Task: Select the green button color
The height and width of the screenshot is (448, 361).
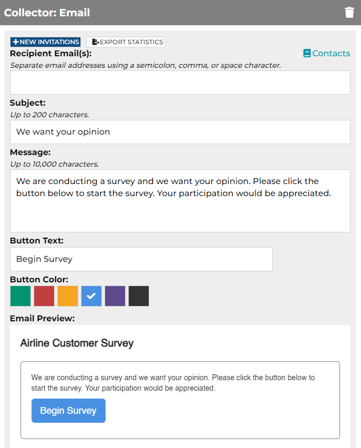Action: [20, 296]
